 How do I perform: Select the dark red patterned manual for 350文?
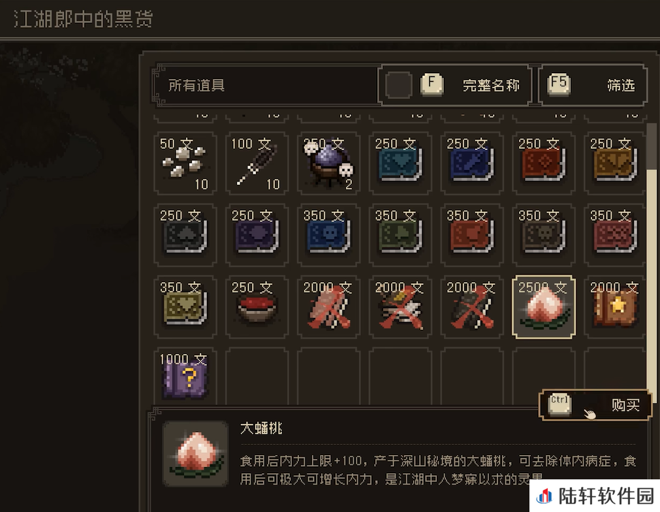click(x=615, y=235)
